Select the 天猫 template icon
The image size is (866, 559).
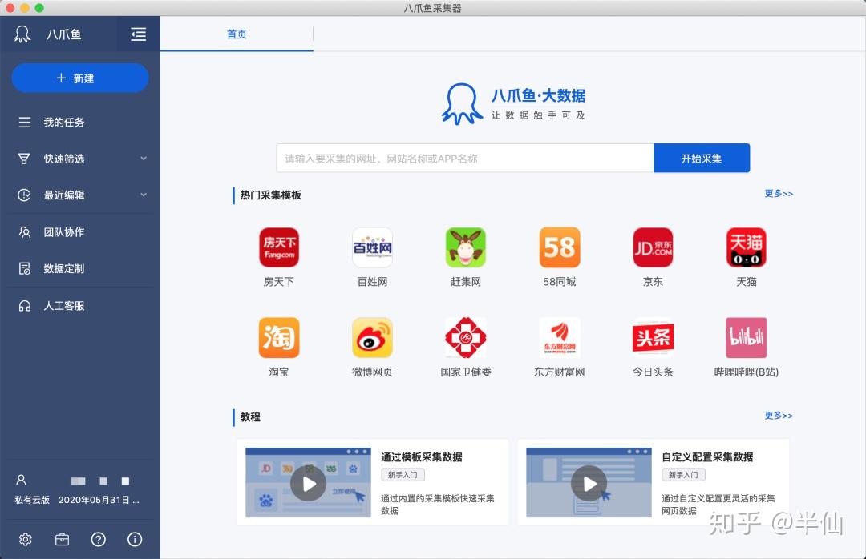(747, 247)
